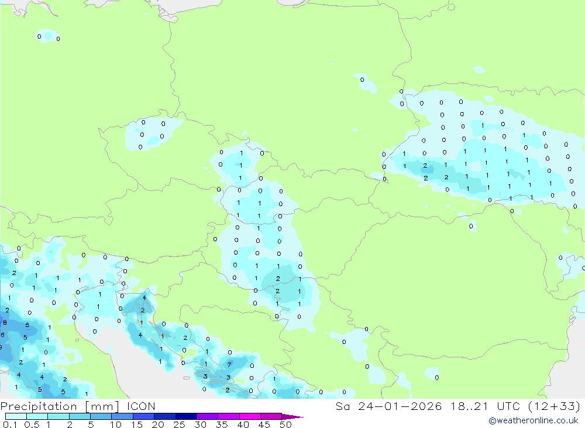This screenshot has width=585, height=428.
Task: Click the '(12+33)' forecast run label
Action: [x=555, y=406]
